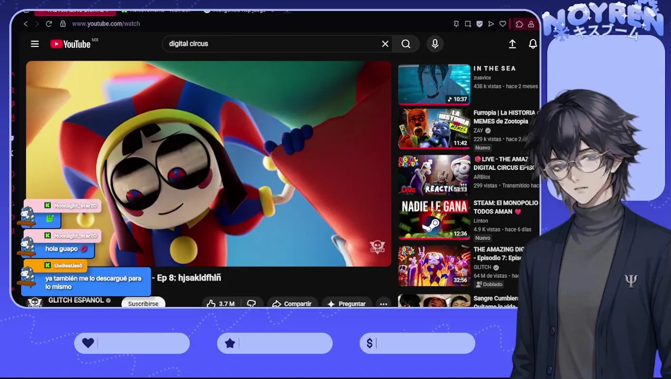Open the upload/create icon
Screen dimensions: 671x379
pos(512,44)
